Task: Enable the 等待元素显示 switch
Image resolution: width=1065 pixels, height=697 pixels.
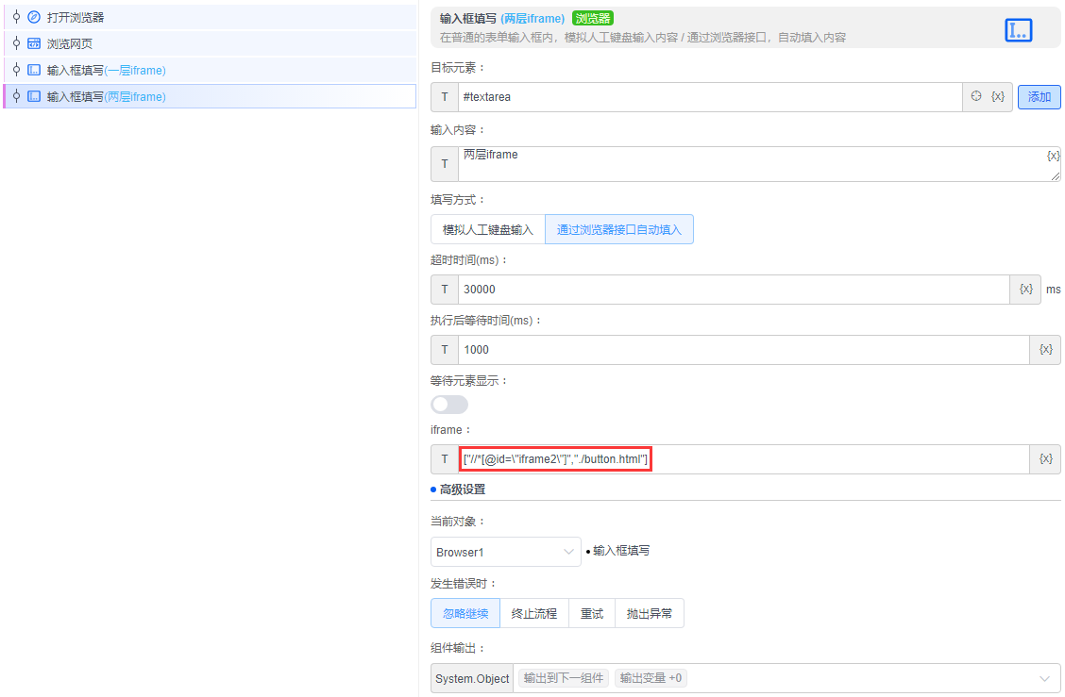Action: coord(449,404)
